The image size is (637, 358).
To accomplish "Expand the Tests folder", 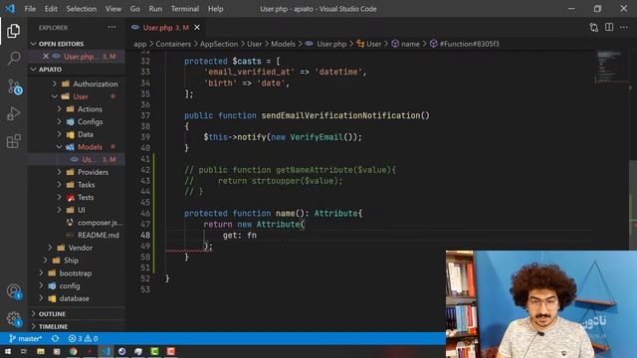I will [x=77, y=197].
